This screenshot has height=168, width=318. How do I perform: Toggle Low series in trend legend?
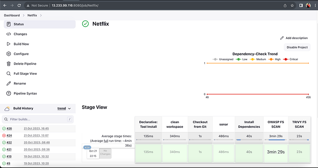pyautogui.click(x=242, y=59)
